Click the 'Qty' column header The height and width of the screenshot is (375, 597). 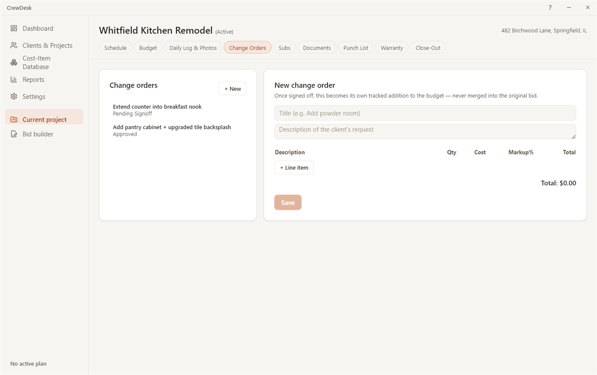[452, 152]
